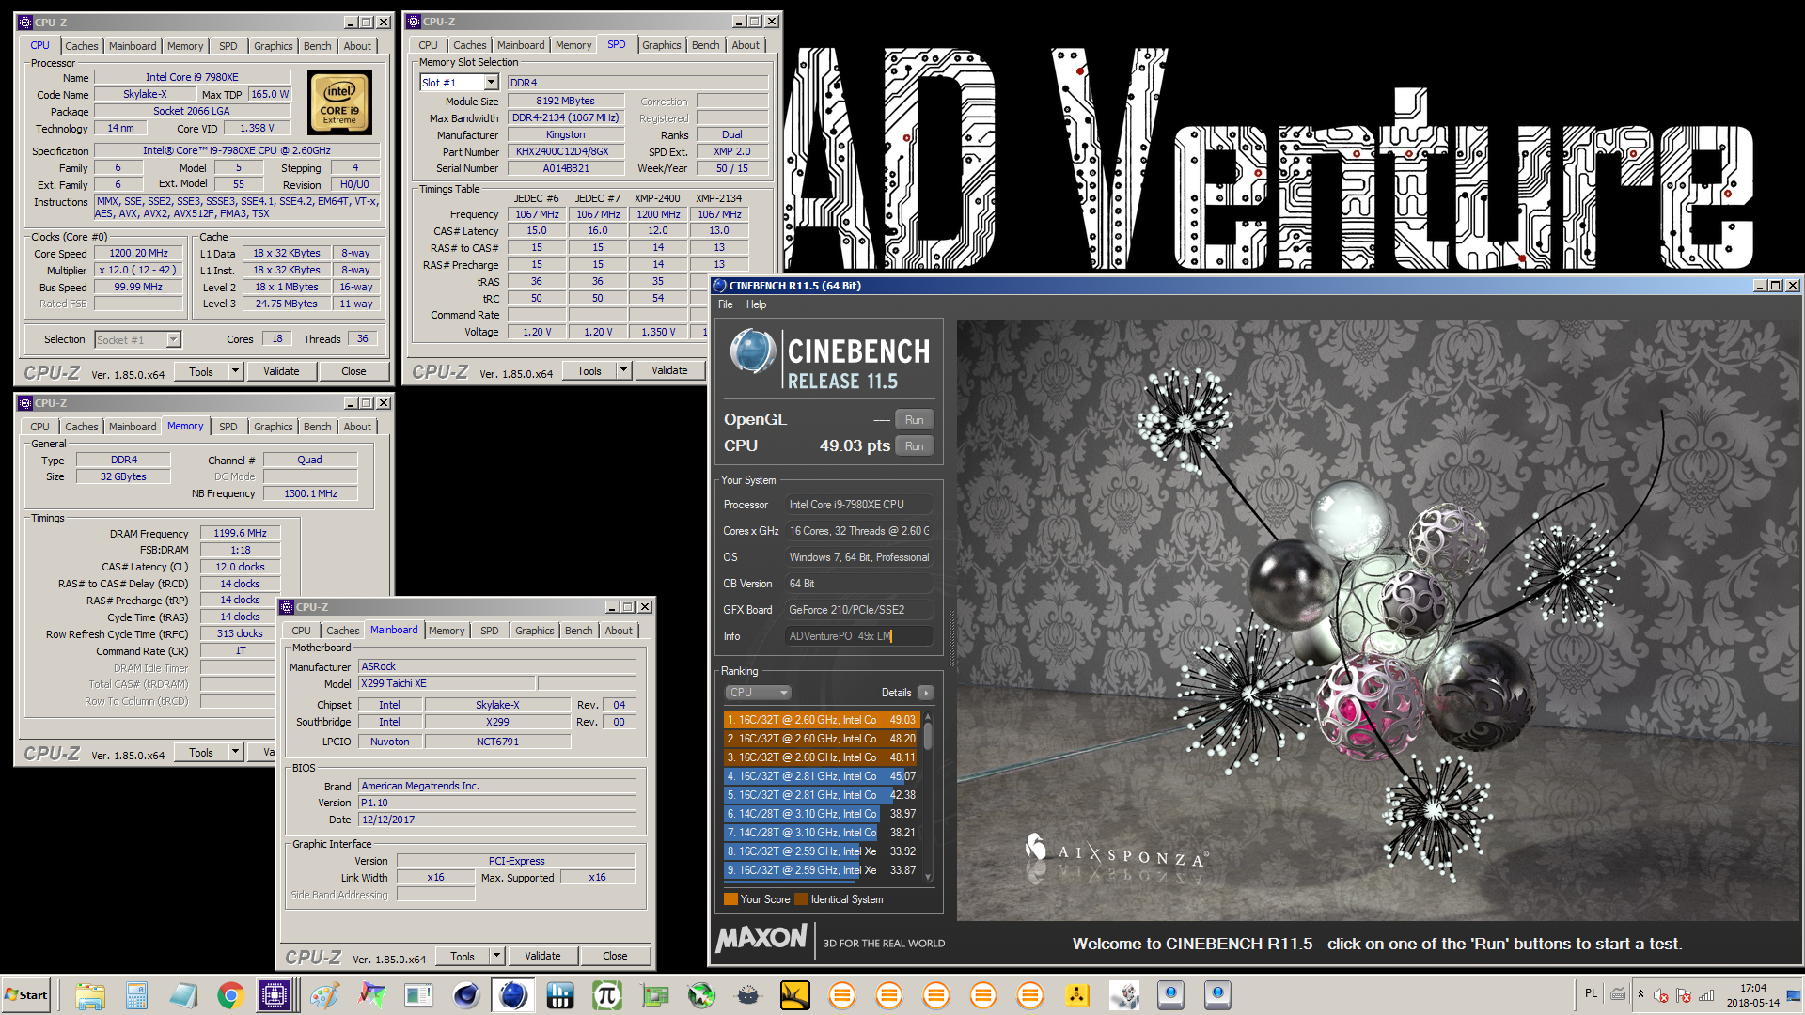
Task: Open the yellow triangle taskbar icon
Action: click(1076, 994)
